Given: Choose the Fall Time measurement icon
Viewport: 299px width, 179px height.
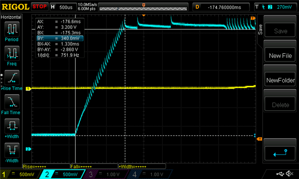Looking at the screenshot, I should point(12,102).
